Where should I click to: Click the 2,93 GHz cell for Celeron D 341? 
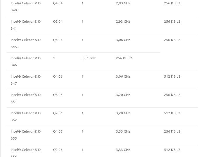(123, 22)
